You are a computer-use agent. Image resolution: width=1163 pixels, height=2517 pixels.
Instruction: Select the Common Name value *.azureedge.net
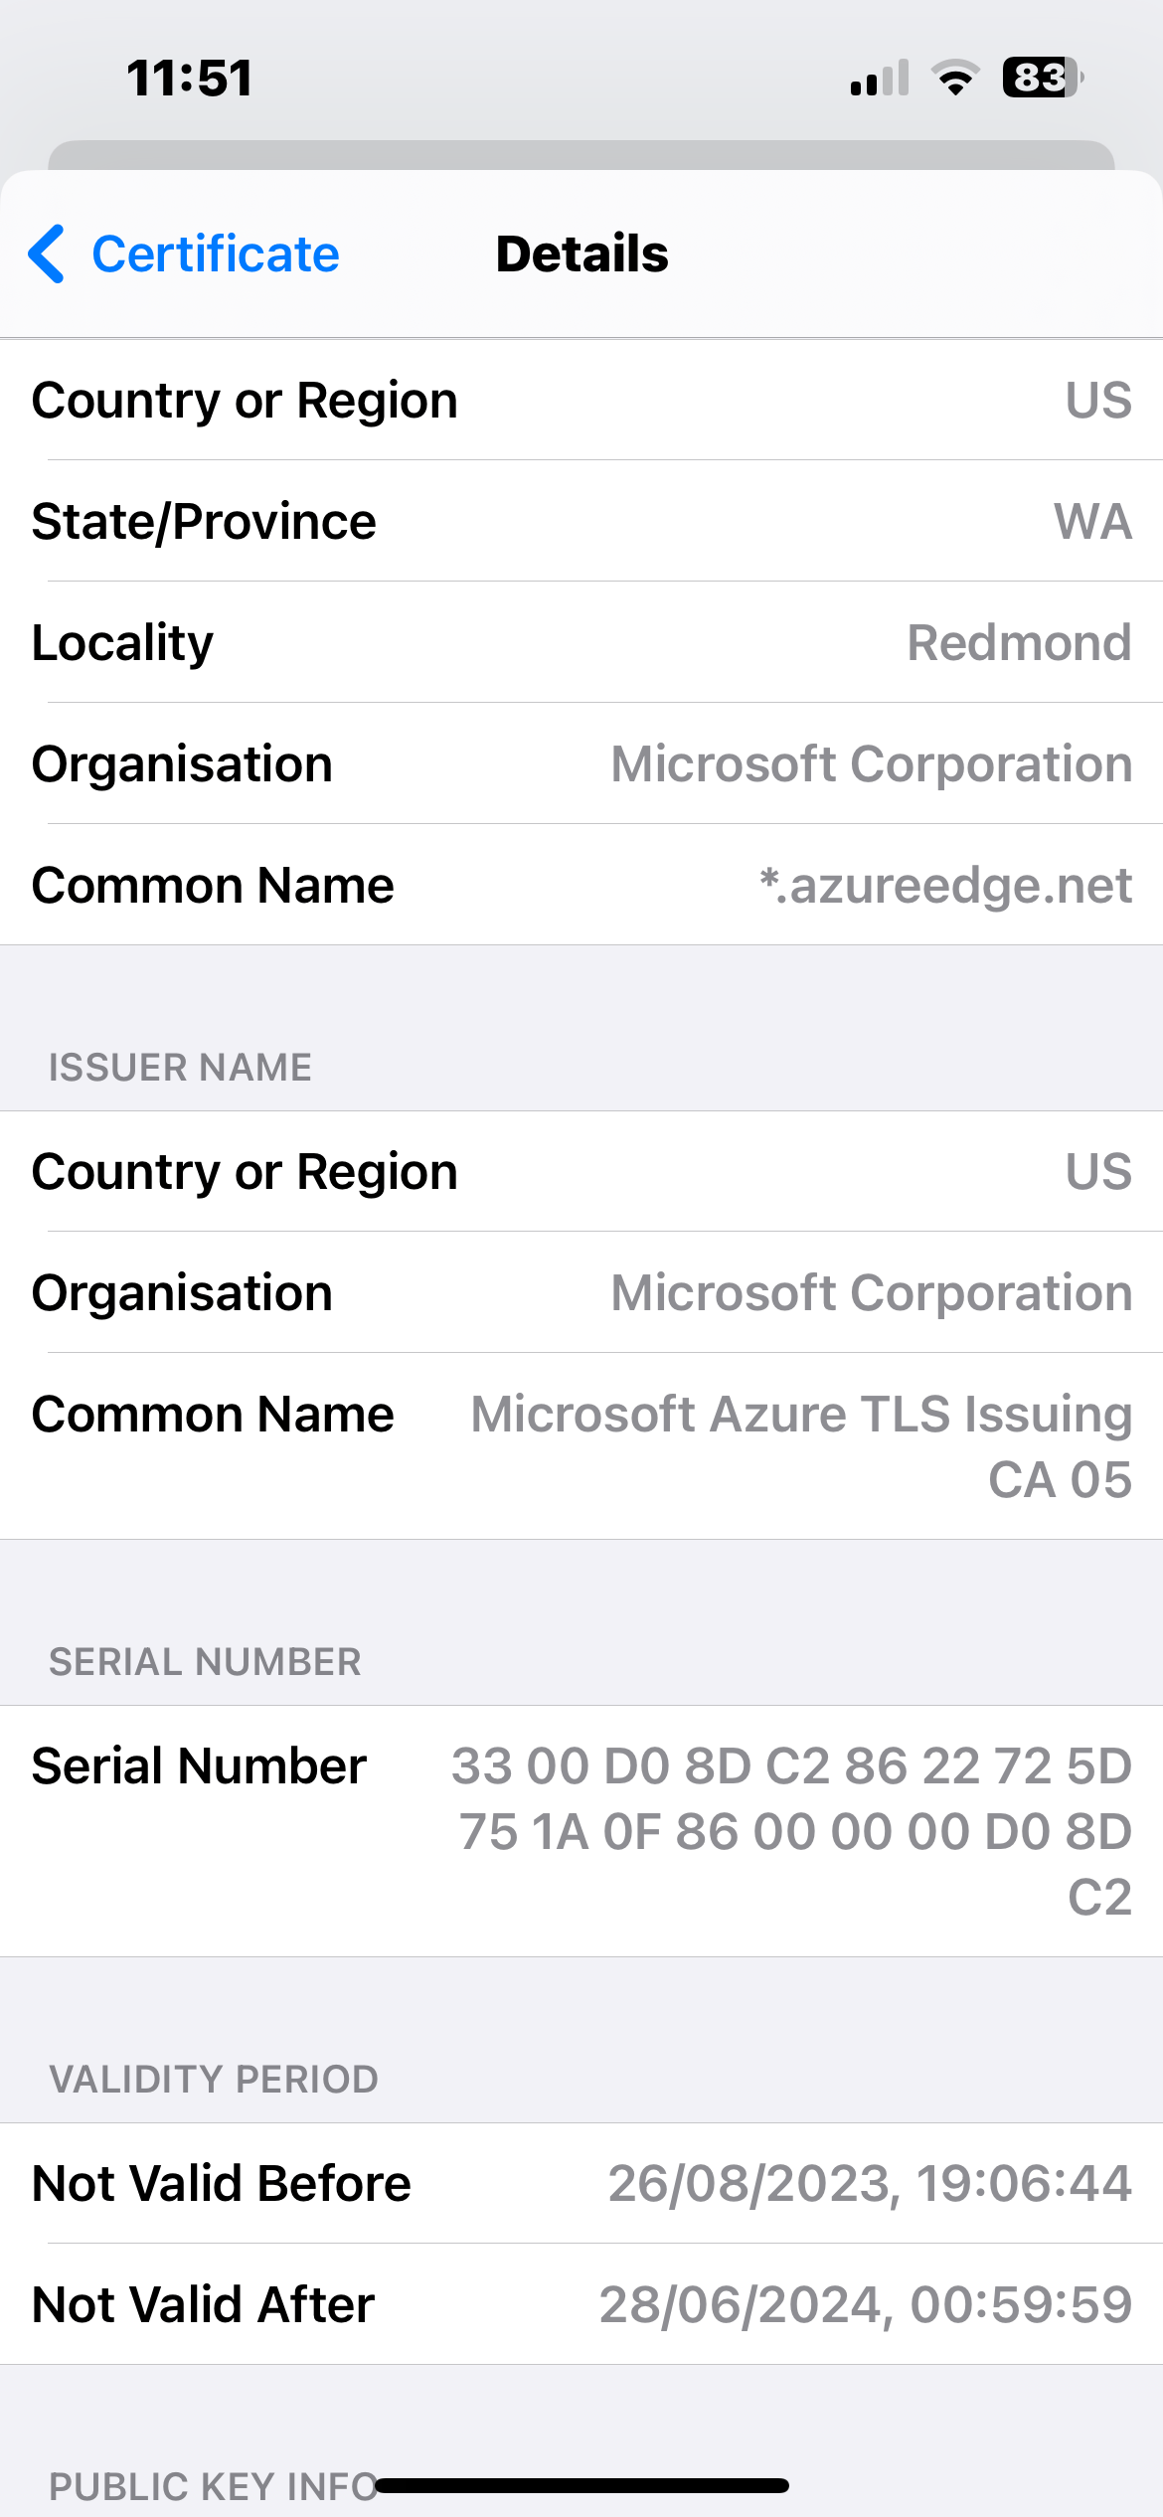944,884
